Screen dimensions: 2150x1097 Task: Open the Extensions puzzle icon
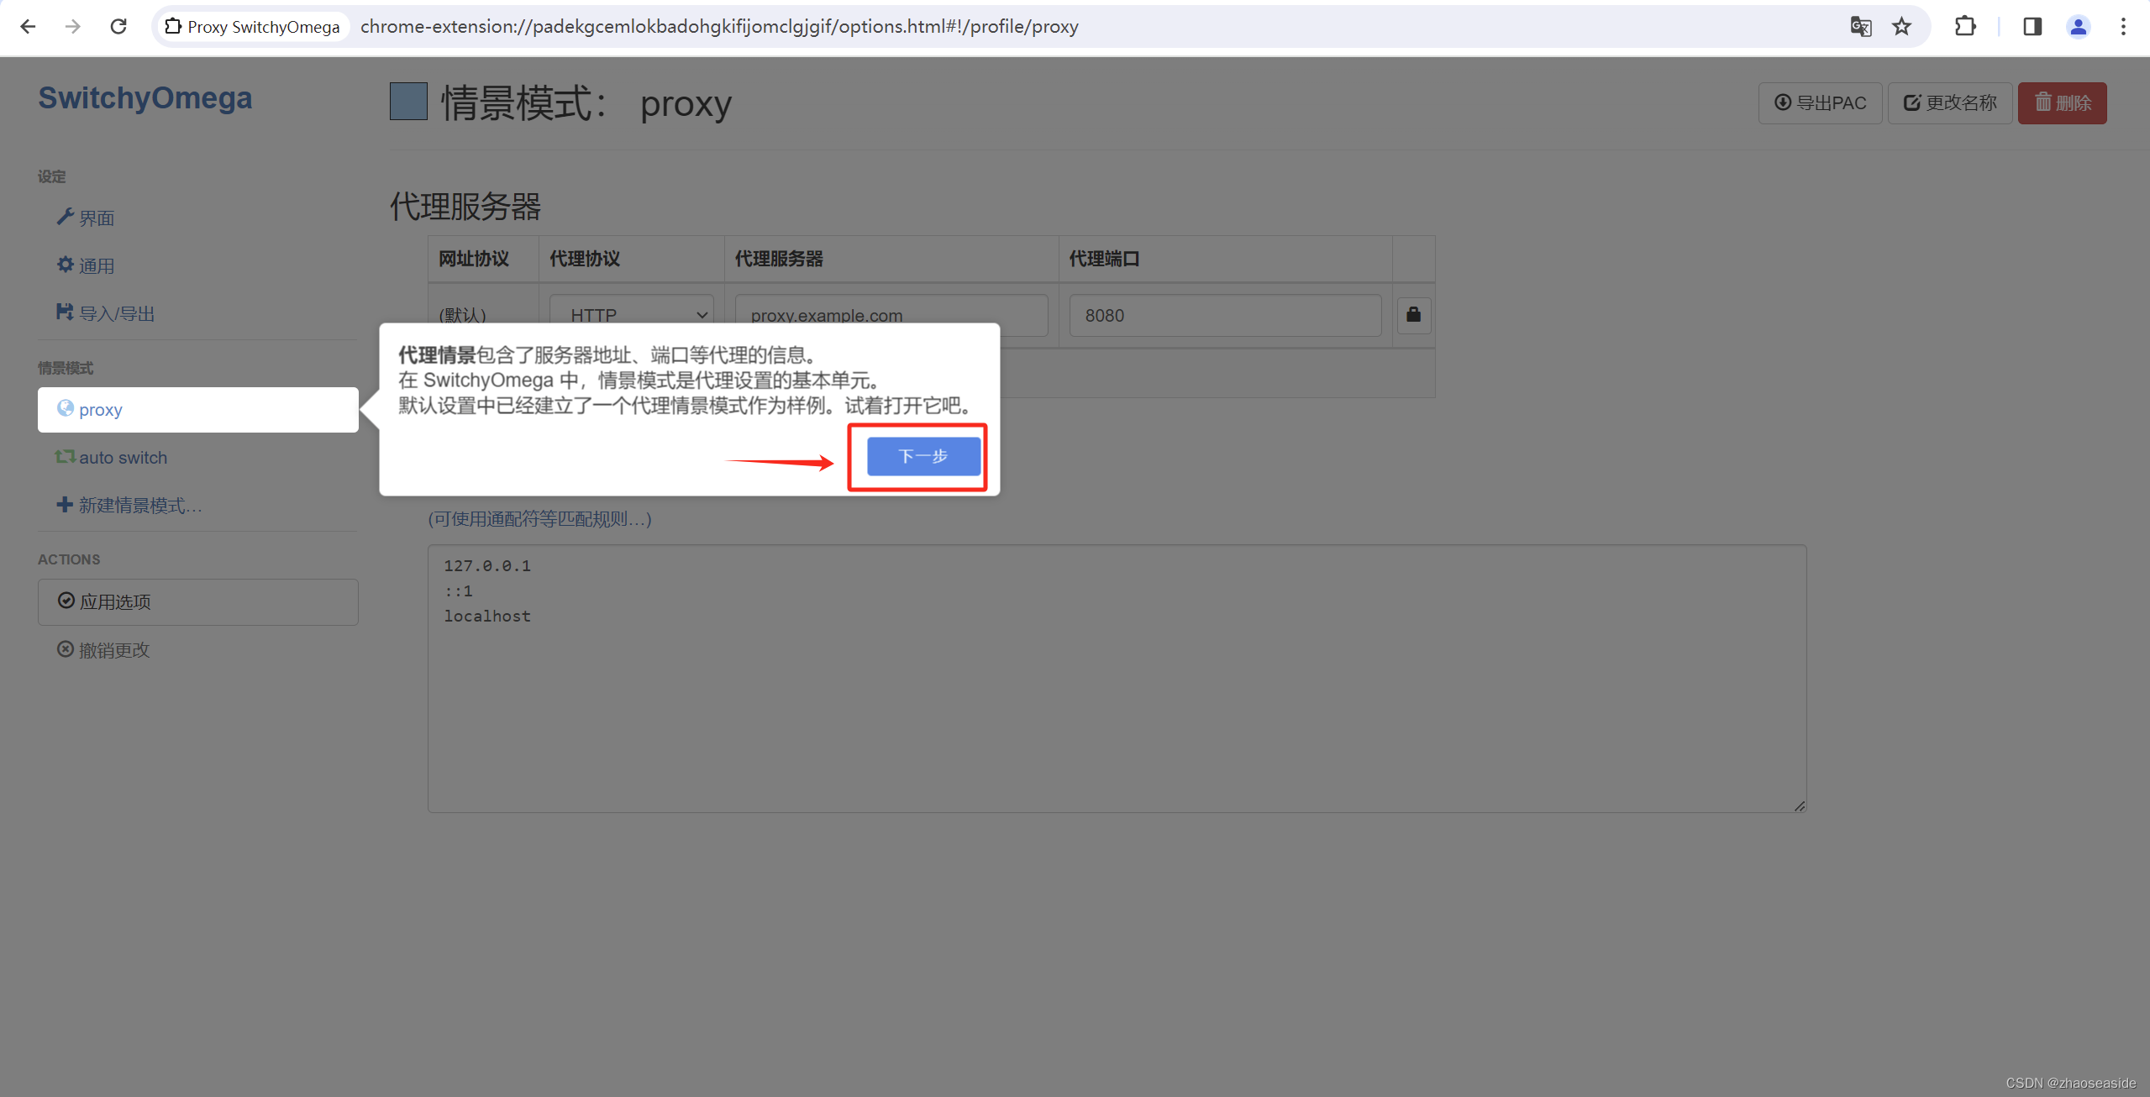(1965, 27)
